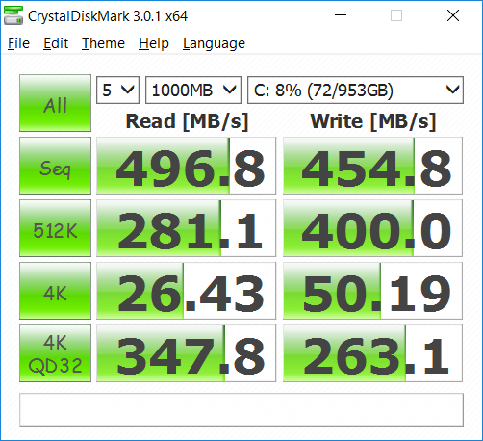
Task: Open the File menu
Action: (18, 43)
